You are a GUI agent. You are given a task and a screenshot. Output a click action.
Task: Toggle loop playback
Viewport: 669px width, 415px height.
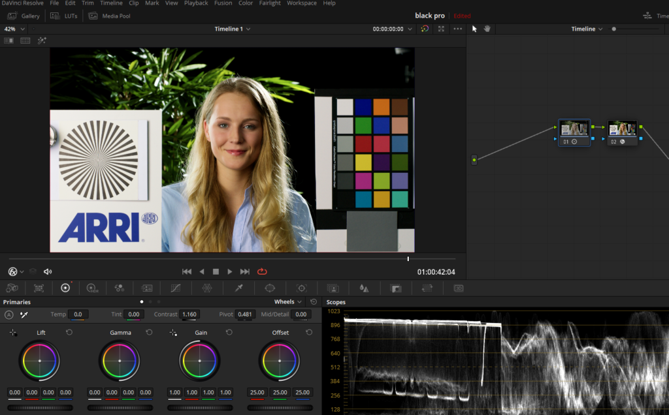262,271
